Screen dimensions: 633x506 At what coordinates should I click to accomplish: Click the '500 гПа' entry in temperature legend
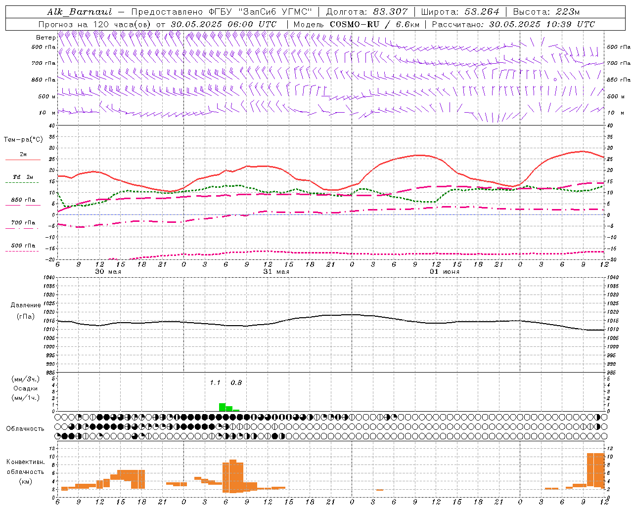(23, 246)
